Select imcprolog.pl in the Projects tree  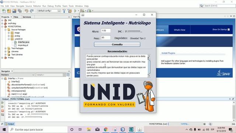click(x=23, y=45)
